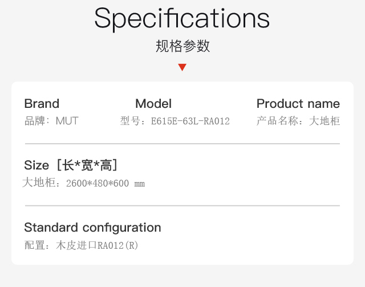
Task: Click divider line below Brand row
Action: pyautogui.click(x=182, y=144)
